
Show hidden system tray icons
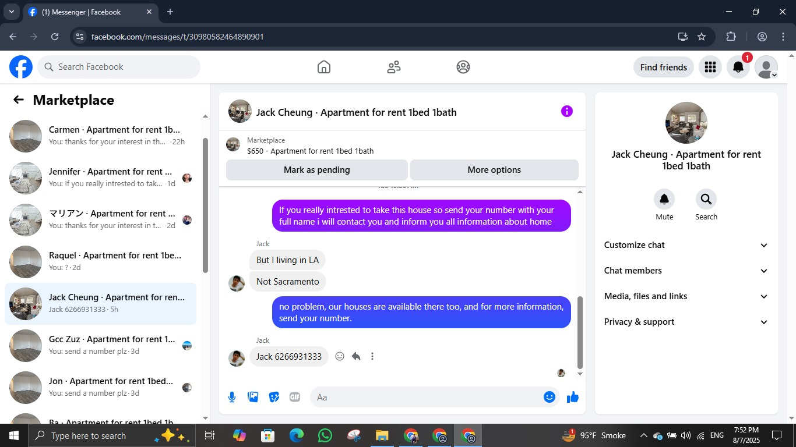644,435
